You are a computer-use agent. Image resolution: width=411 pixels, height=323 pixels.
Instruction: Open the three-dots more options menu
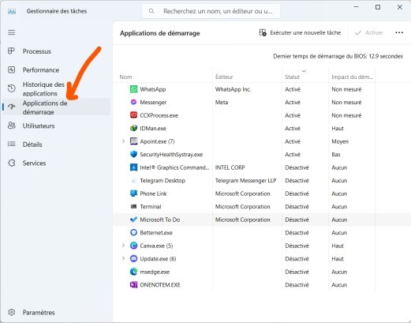(399, 32)
